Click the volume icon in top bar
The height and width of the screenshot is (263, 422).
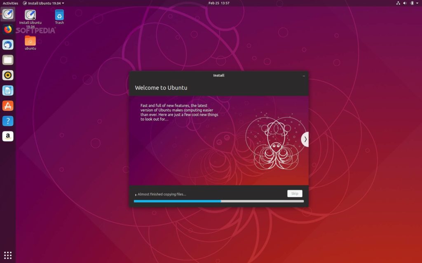405,3
